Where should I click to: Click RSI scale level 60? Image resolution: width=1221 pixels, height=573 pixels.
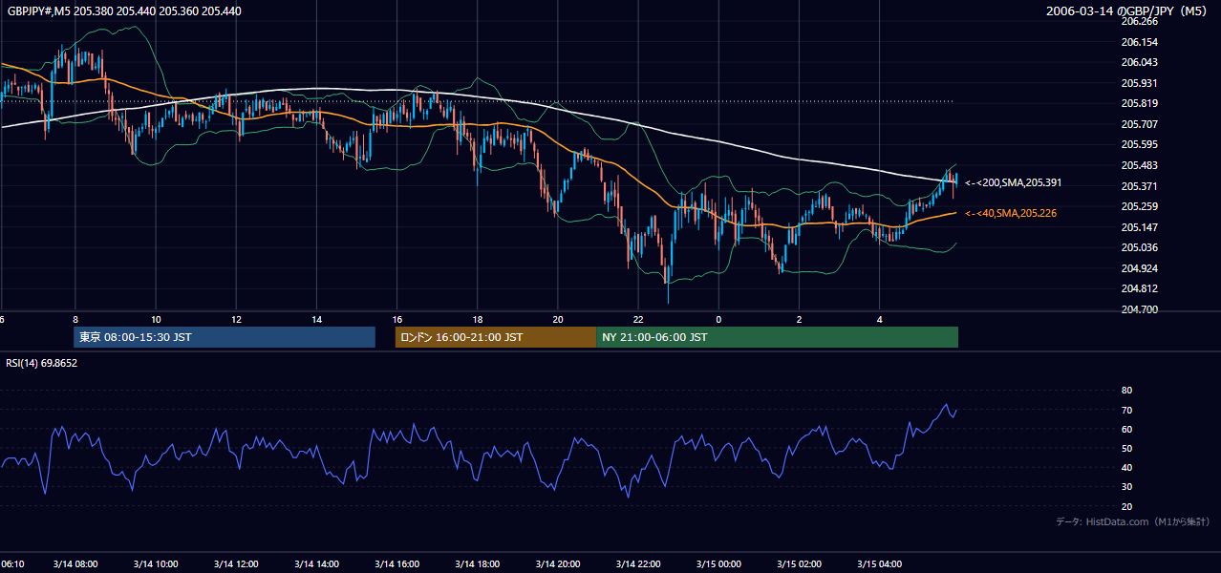pyautogui.click(x=1126, y=429)
